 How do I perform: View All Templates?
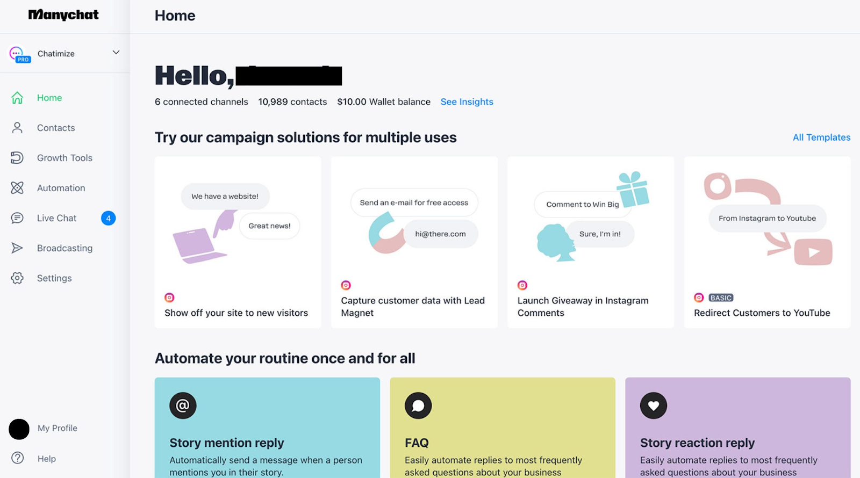tap(821, 137)
